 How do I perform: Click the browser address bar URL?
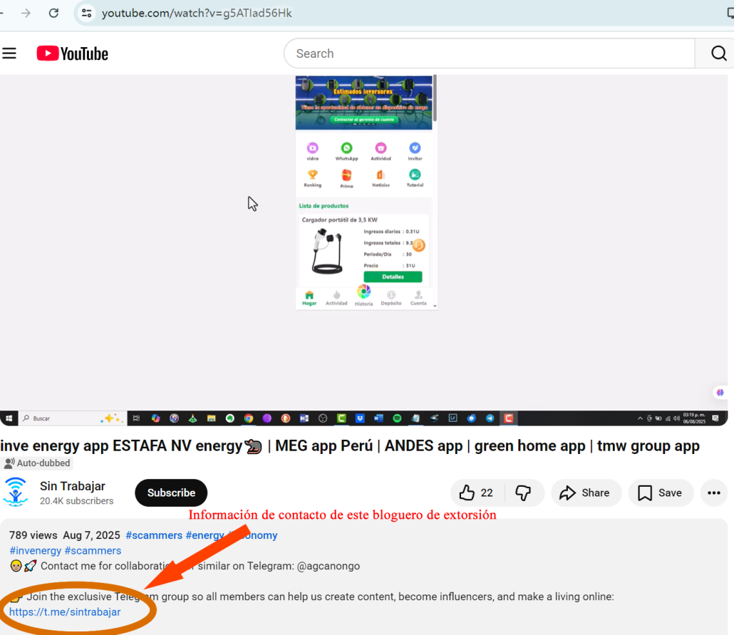[197, 13]
